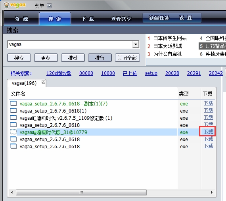This screenshot has height=201, width=226.
Task: Click right arrow of horizontal scrollbar
Action: coord(212,192)
